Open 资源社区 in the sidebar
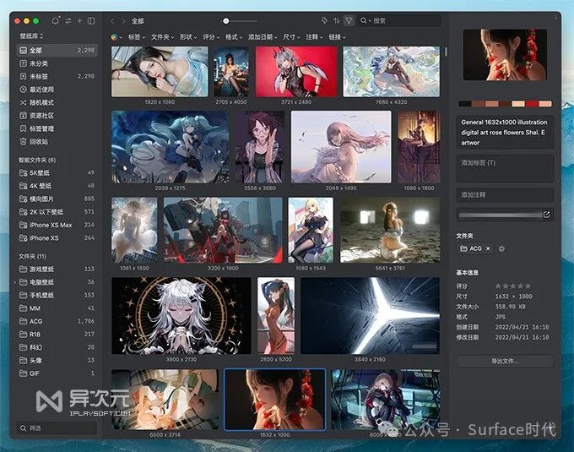Viewport: 574px width, 452px height. click(57, 116)
